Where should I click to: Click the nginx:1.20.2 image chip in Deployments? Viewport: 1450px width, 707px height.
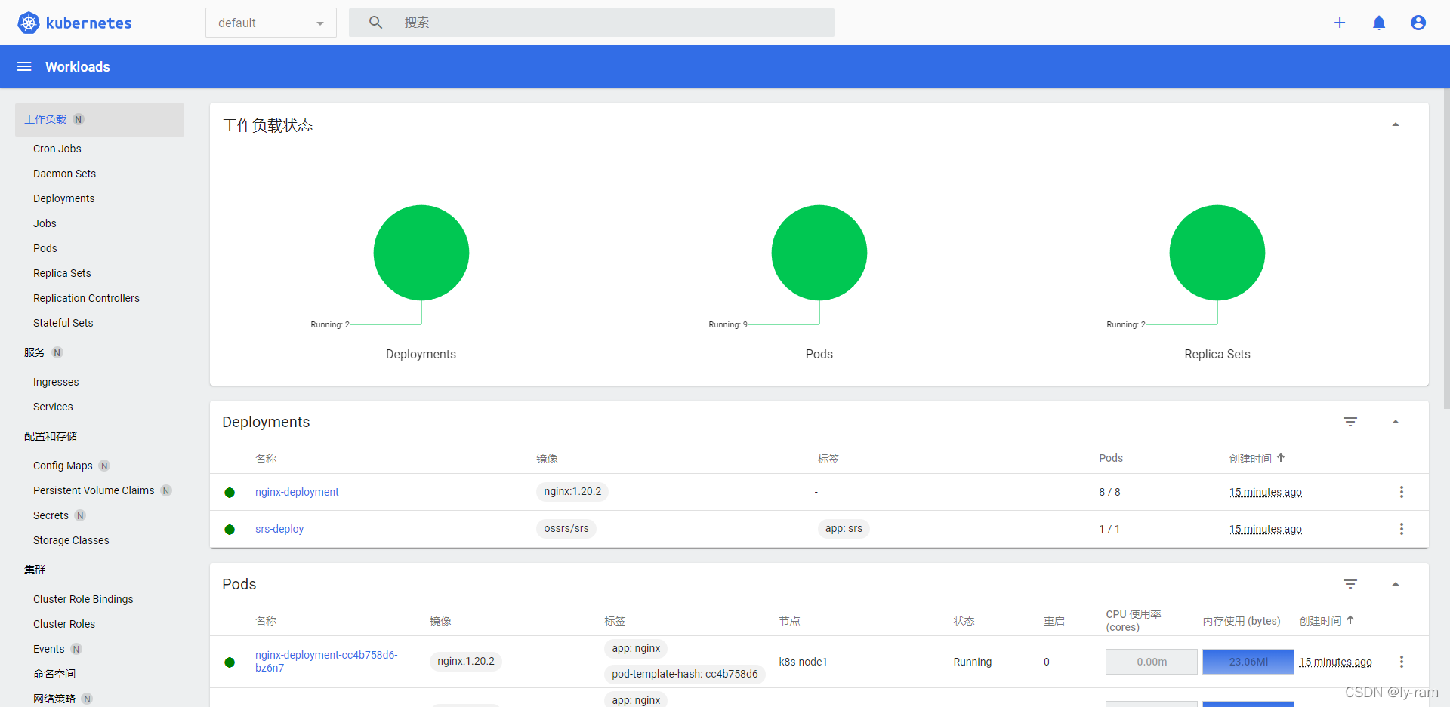click(x=572, y=492)
